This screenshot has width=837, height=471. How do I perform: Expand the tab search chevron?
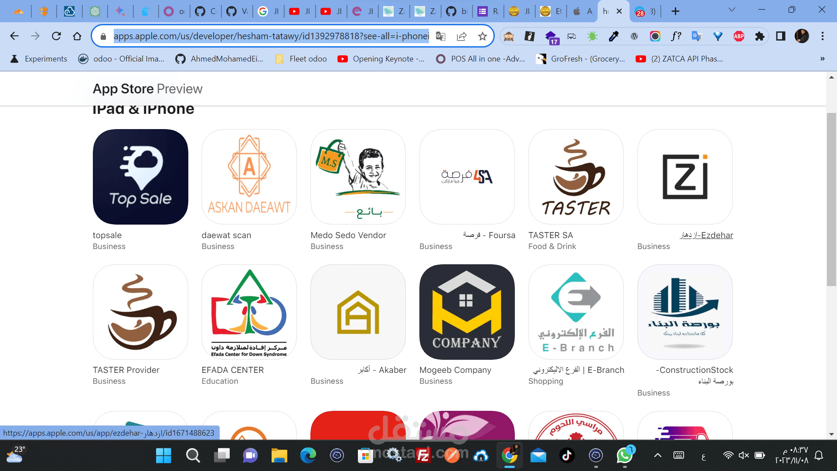[x=732, y=10]
